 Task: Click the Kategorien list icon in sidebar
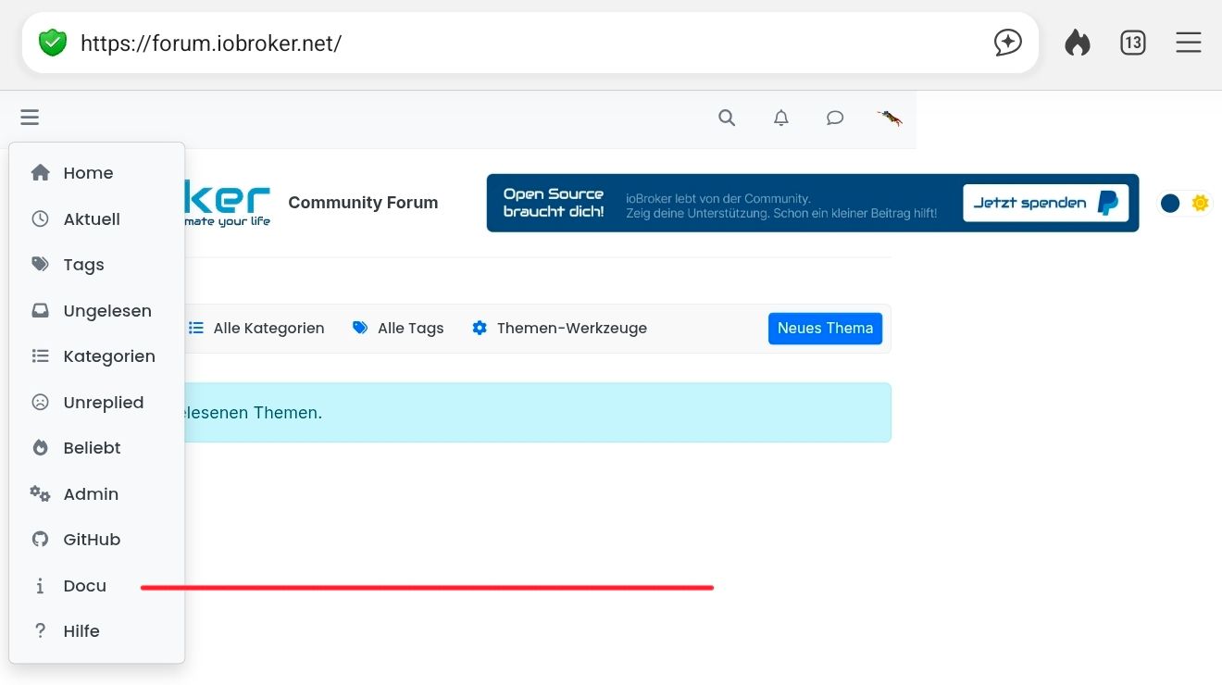(x=40, y=356)
